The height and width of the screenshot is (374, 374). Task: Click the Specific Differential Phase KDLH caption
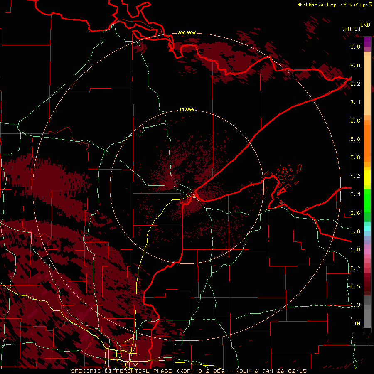click(189, 371)
